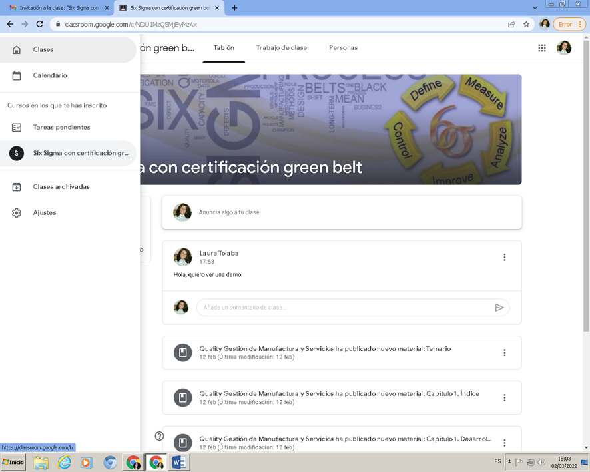The height and width of the screenshot is (472, 590).
Task: Click the ES language indicator
Action: click(497, 461)
